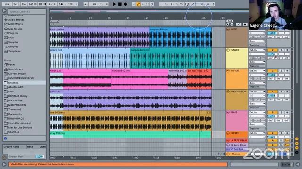Screen dimensions: 302x169
Task: Fold the KICK track with its triangle
Action: tap(228, 29)
